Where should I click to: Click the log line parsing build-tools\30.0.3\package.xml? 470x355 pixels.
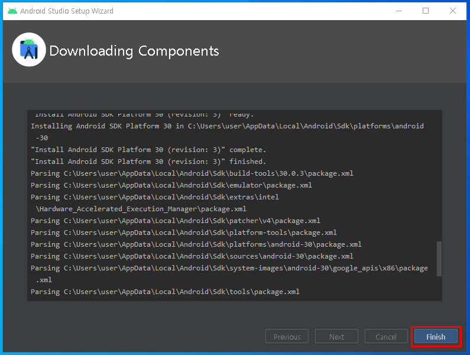192,173
